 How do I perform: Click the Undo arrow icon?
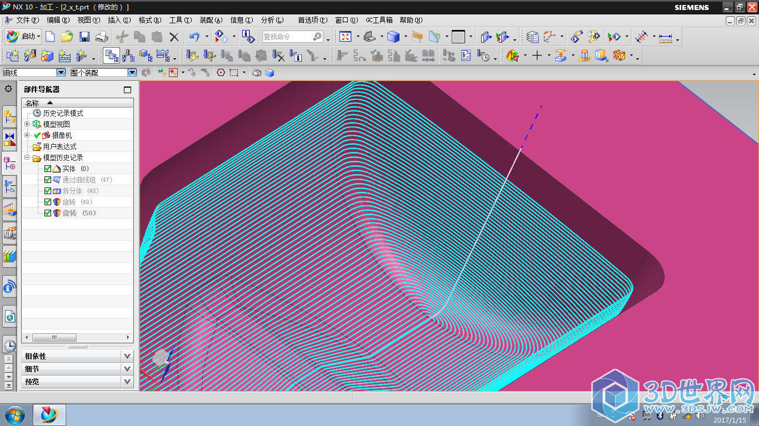(x=194, y=37)
